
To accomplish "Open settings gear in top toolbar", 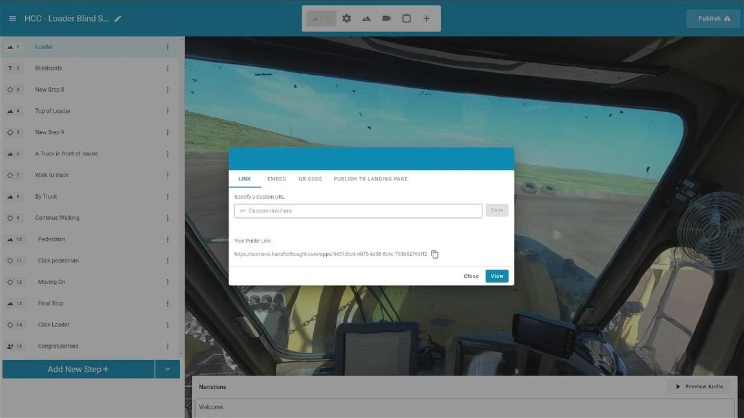I will (347, 19).
